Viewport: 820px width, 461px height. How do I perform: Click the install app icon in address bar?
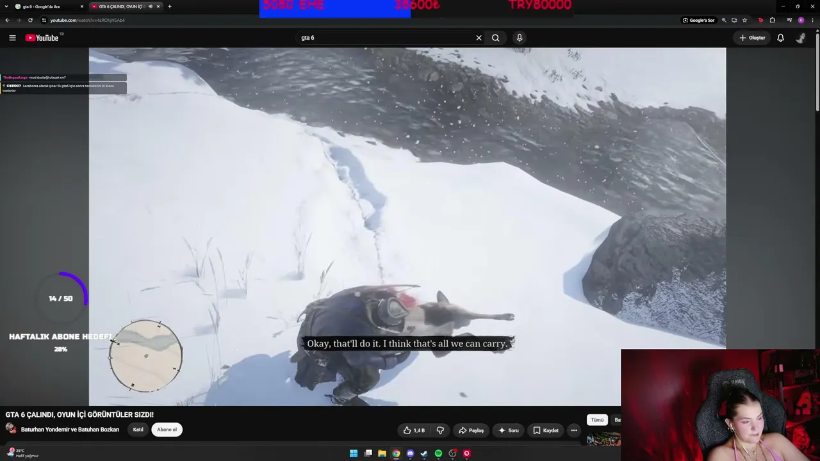point(734,20)
